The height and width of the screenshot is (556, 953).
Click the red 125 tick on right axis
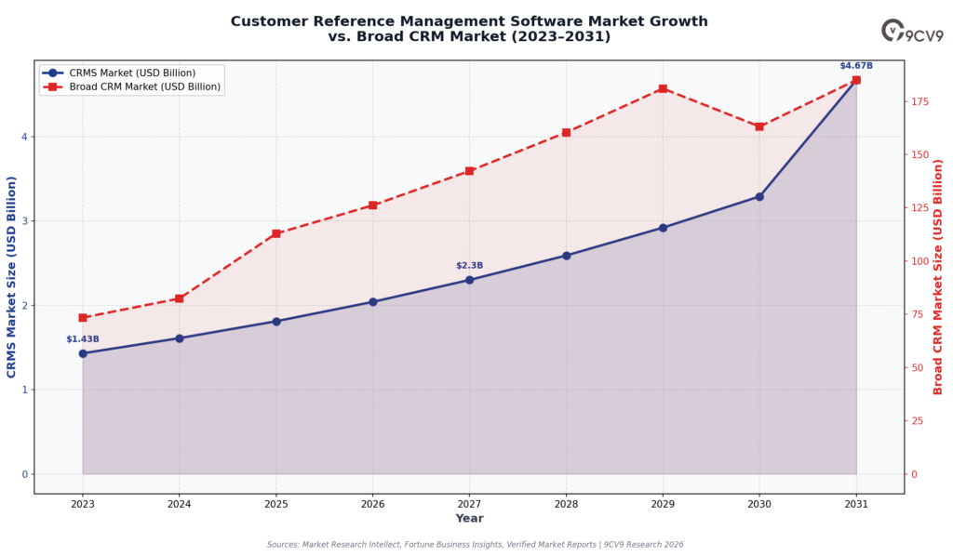[x=919, y=207]
